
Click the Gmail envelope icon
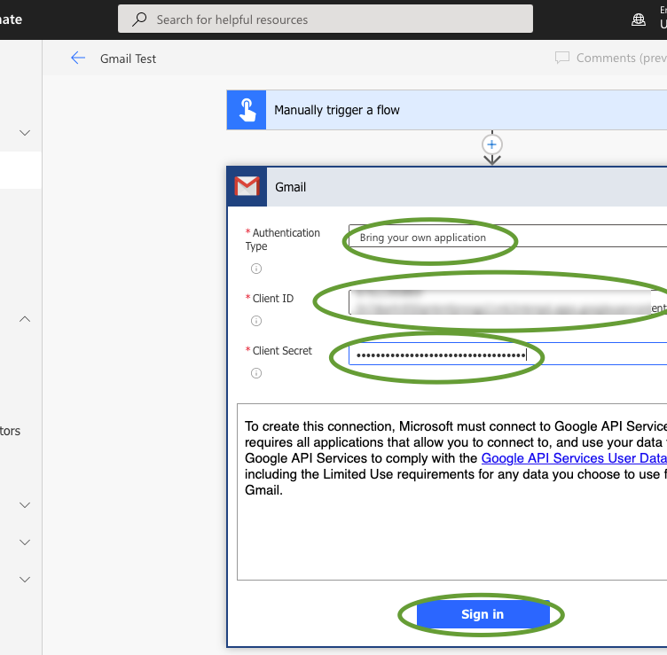[x=247, y=187]
